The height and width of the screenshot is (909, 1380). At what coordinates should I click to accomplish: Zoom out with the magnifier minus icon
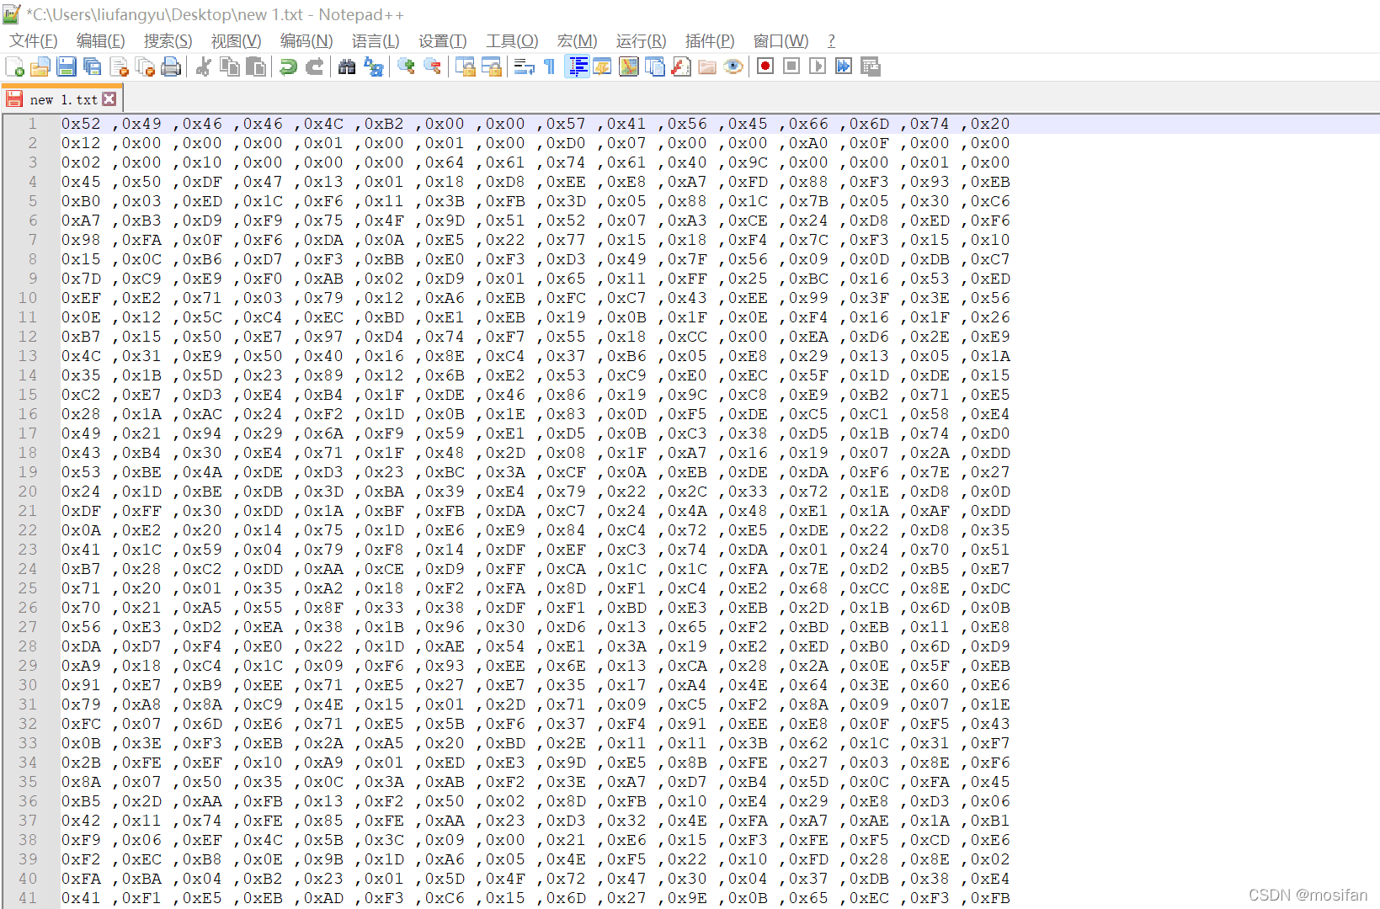(432, 66)
